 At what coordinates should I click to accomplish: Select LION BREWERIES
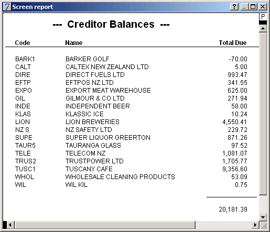click(x=92, y=122)
